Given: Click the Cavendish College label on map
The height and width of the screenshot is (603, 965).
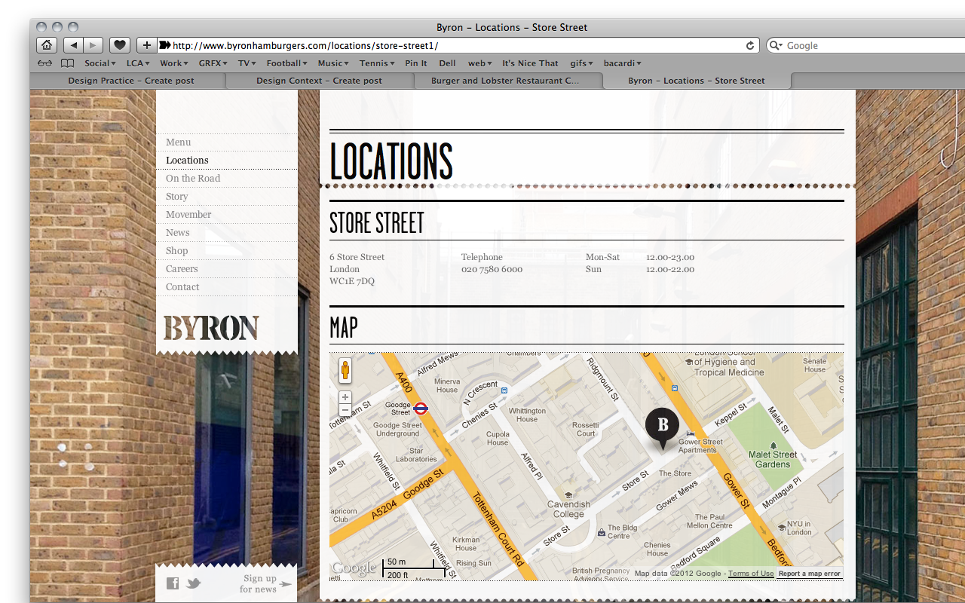Looking at the screenshot, I should click(568, 510).
